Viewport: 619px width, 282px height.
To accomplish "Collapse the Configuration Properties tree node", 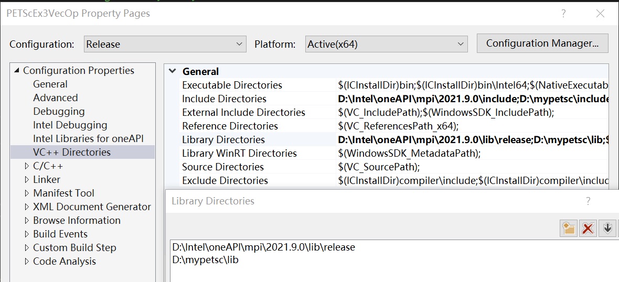I will 17,70.
